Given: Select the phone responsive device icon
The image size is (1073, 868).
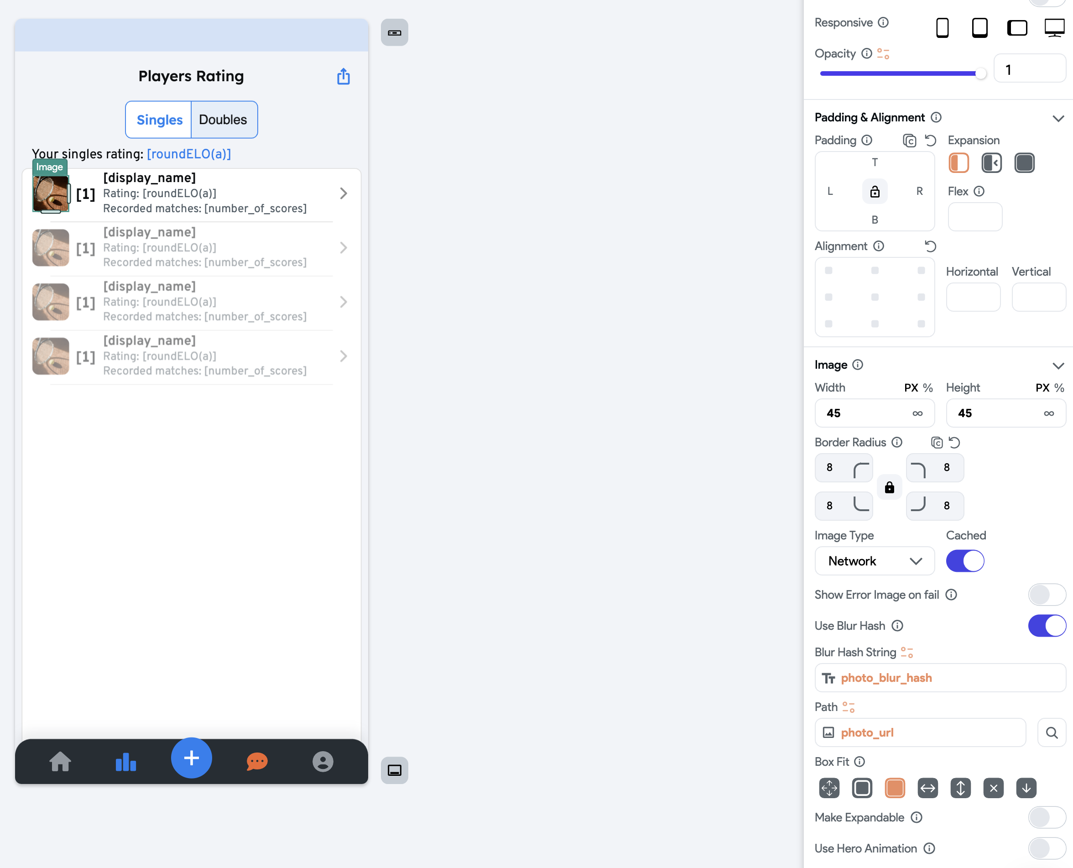Looking at the screenshot, I should (x=942, y=27).
